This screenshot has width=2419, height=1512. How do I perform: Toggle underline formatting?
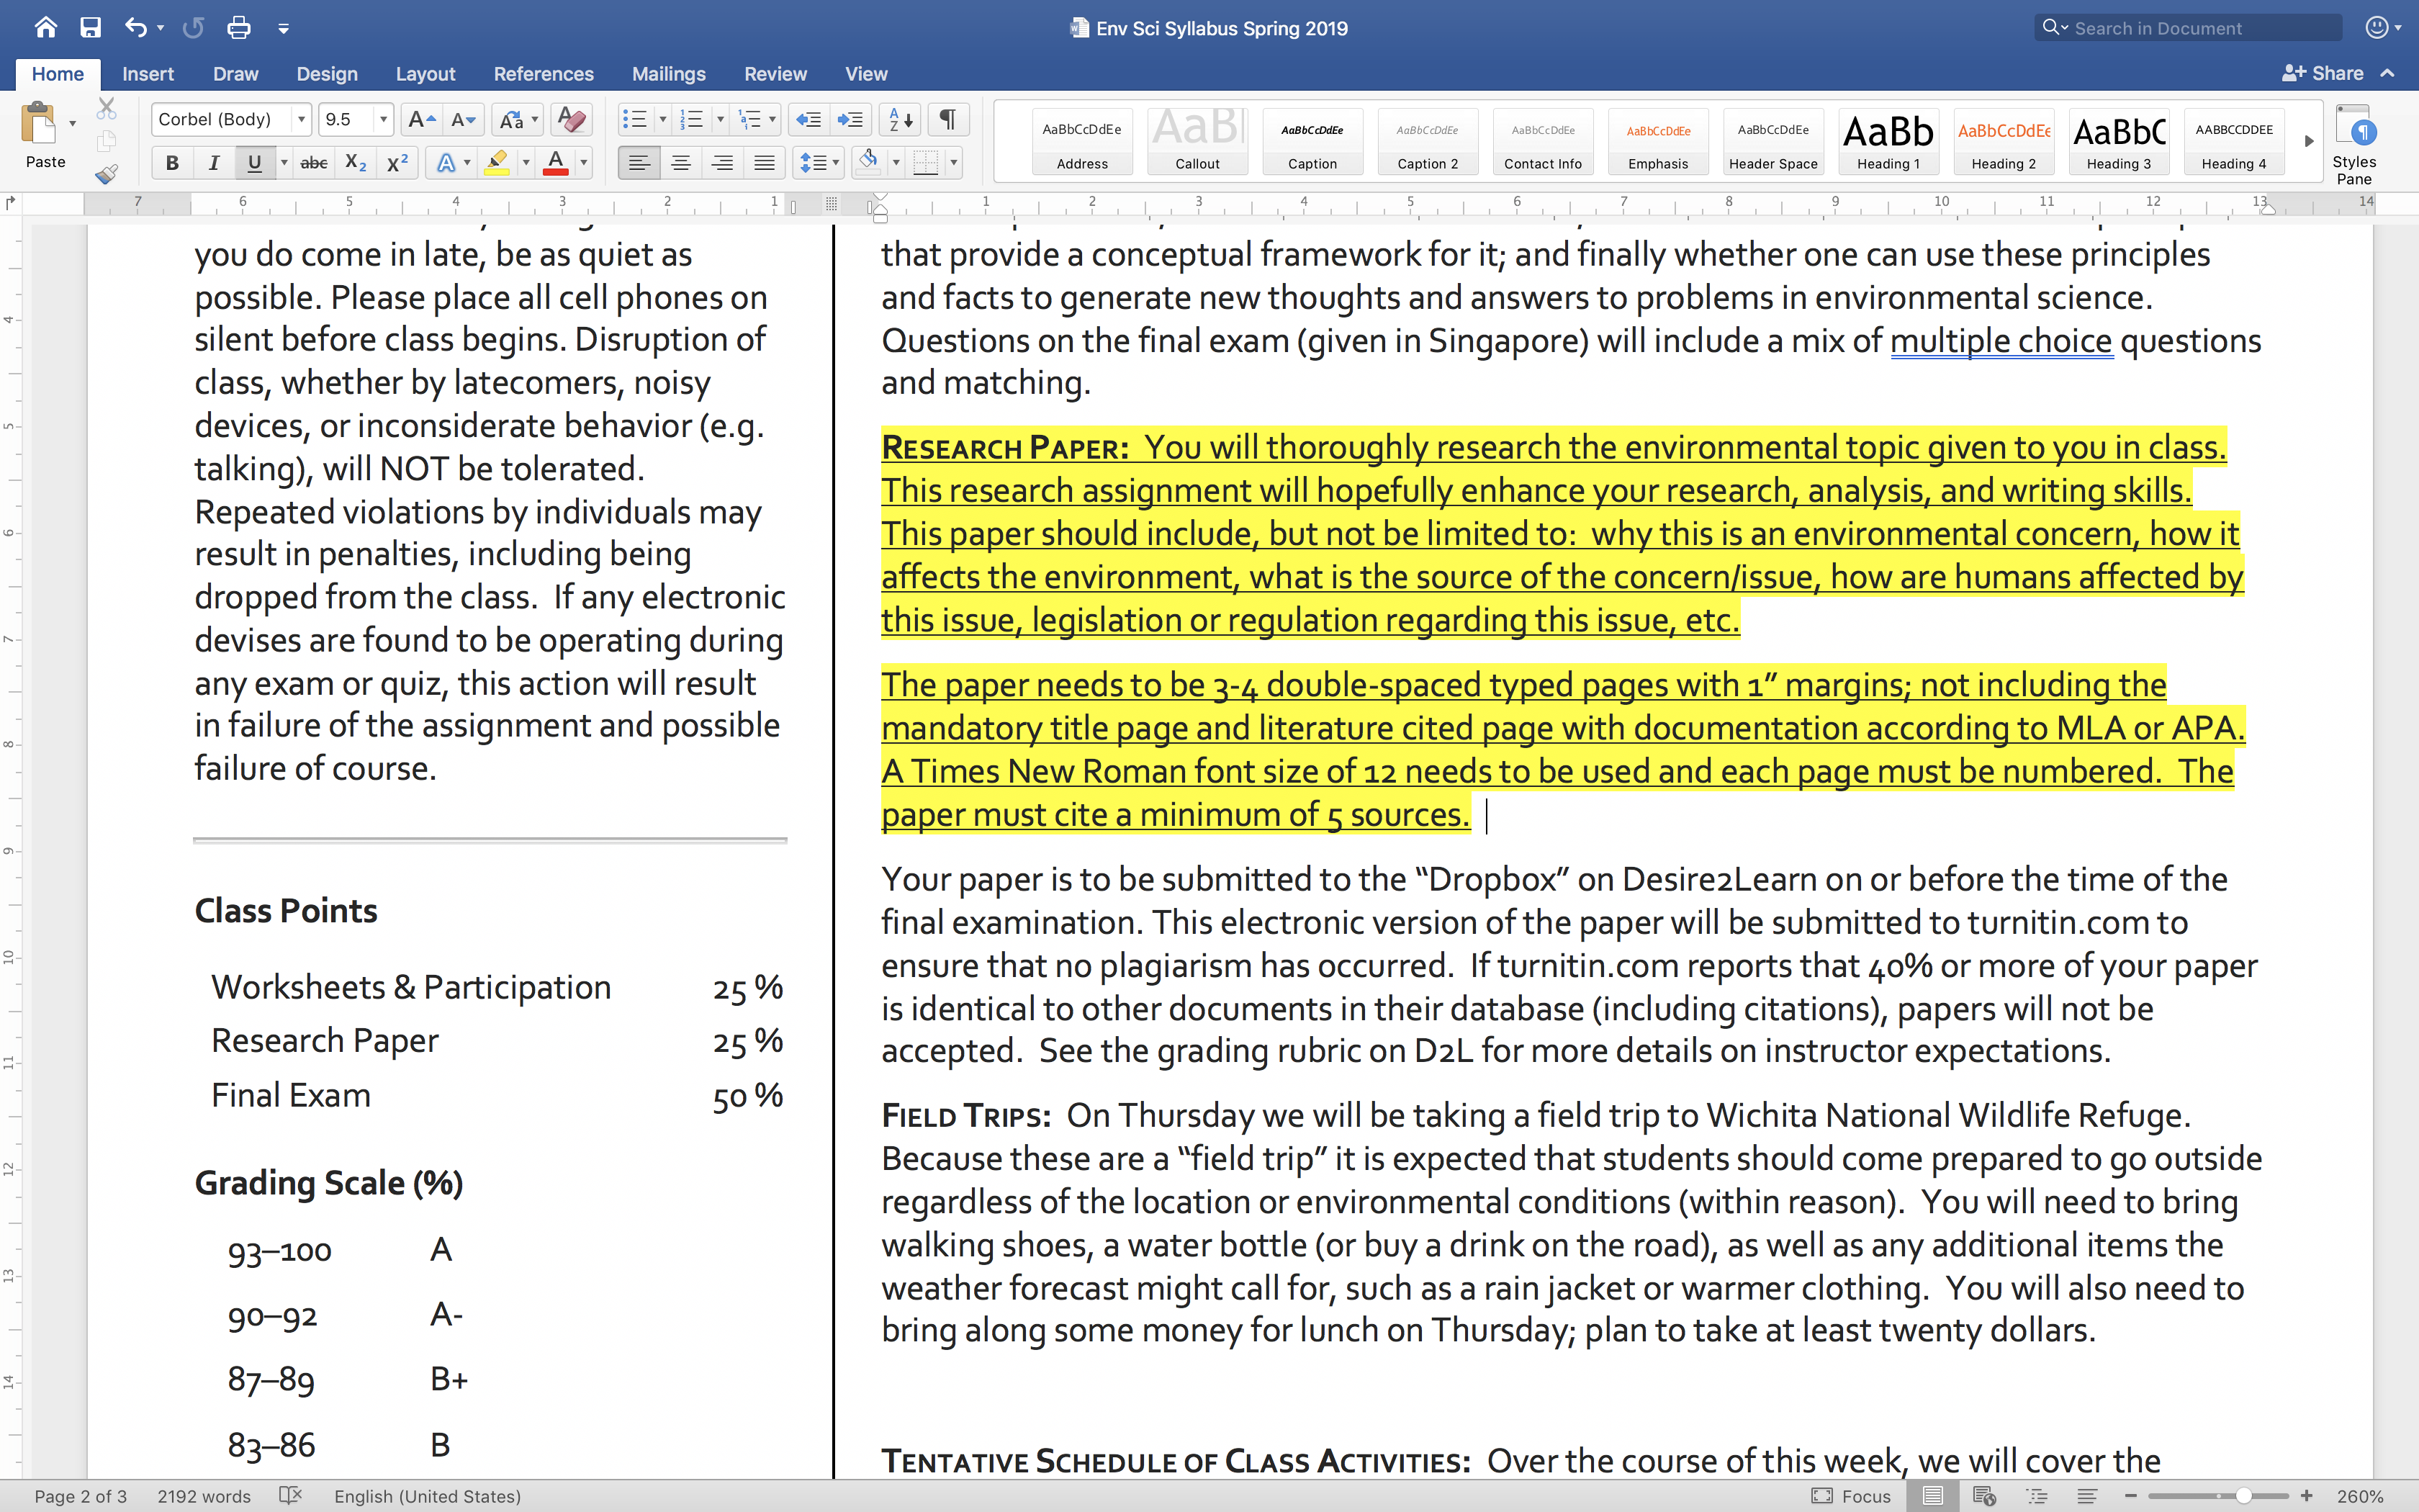255,163
